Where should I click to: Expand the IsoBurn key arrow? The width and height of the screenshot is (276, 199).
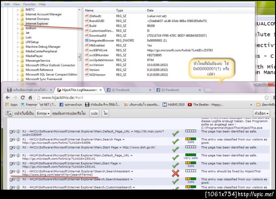click(x=18, y=28)
